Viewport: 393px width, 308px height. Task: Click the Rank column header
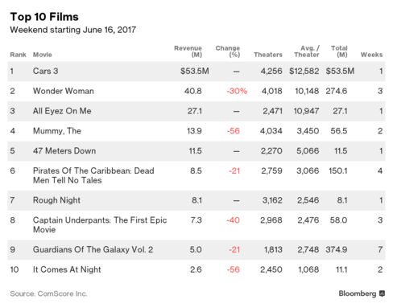point(18,55)
